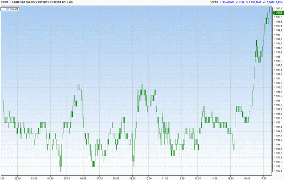Click the 1 200,2 top price axis label
Image resolution: width=284 pixels, height=180 pixels.
277,8
